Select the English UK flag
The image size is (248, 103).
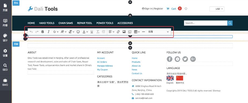[170, 78]
